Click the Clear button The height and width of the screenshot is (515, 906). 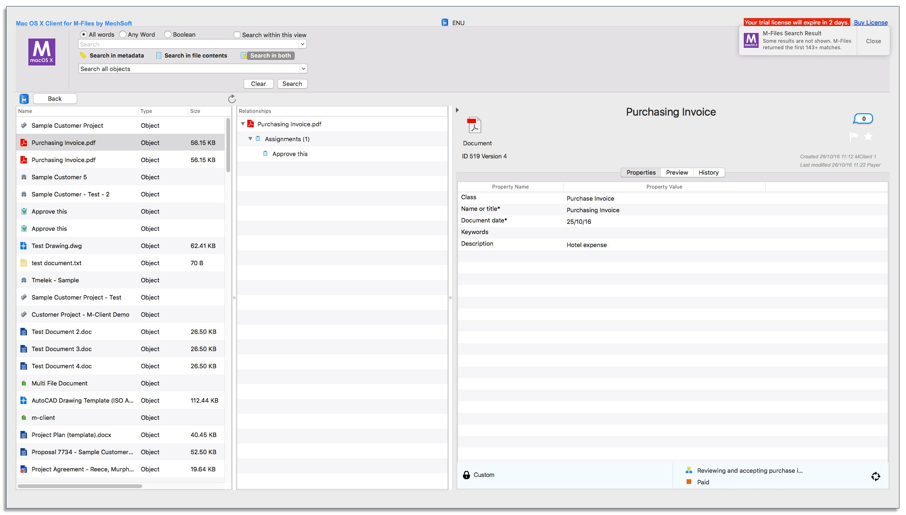[x=258, y=84]
